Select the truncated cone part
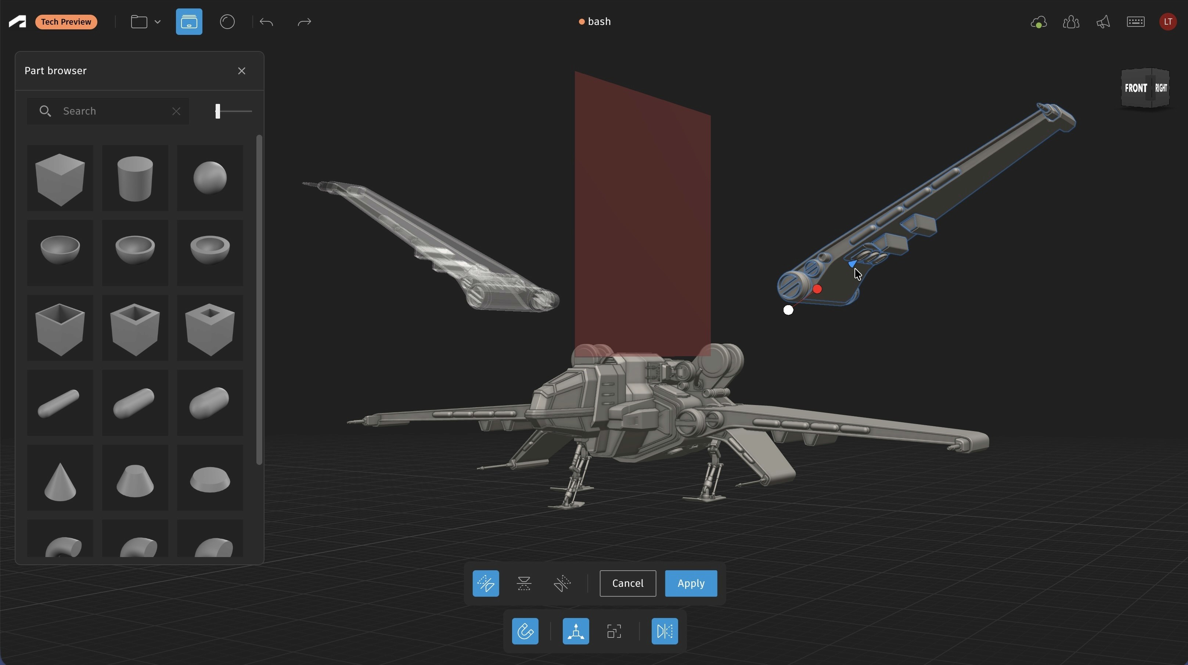 pyautogui.click(x=135, y=478)
